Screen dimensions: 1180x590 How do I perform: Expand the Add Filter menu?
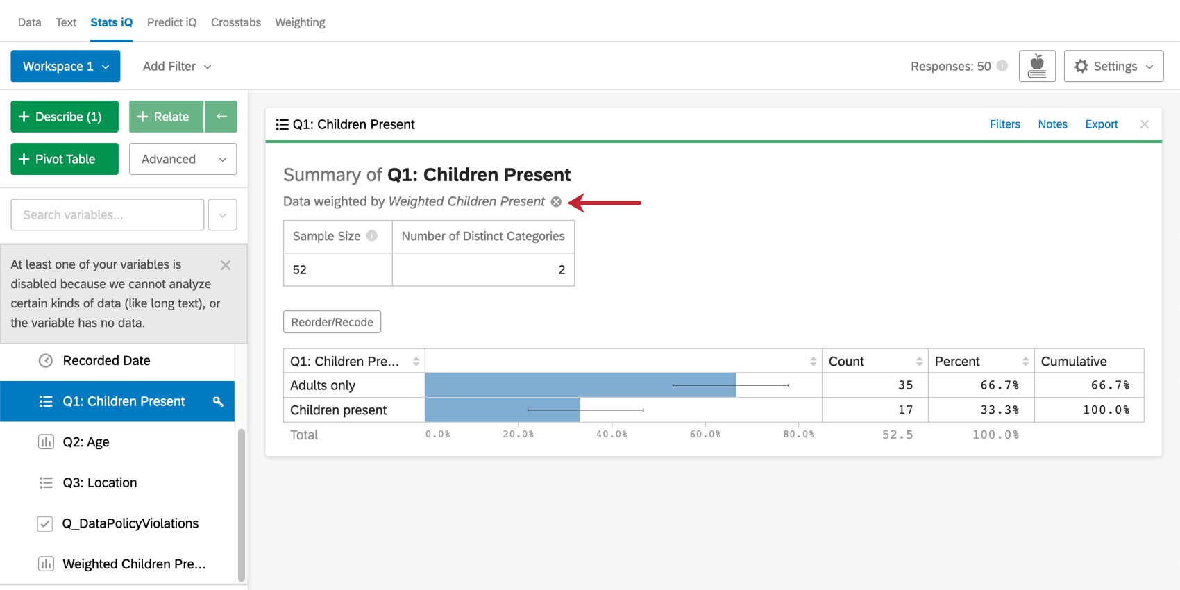pyautogui.click(x=177, y=67)
